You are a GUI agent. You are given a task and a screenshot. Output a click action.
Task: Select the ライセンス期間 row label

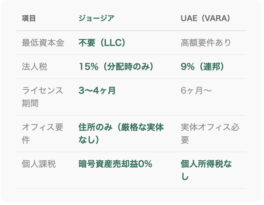click(42, 97)
